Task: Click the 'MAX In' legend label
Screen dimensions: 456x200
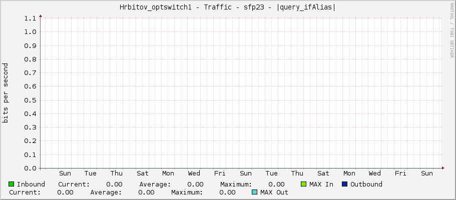Action: pos(321,184)
